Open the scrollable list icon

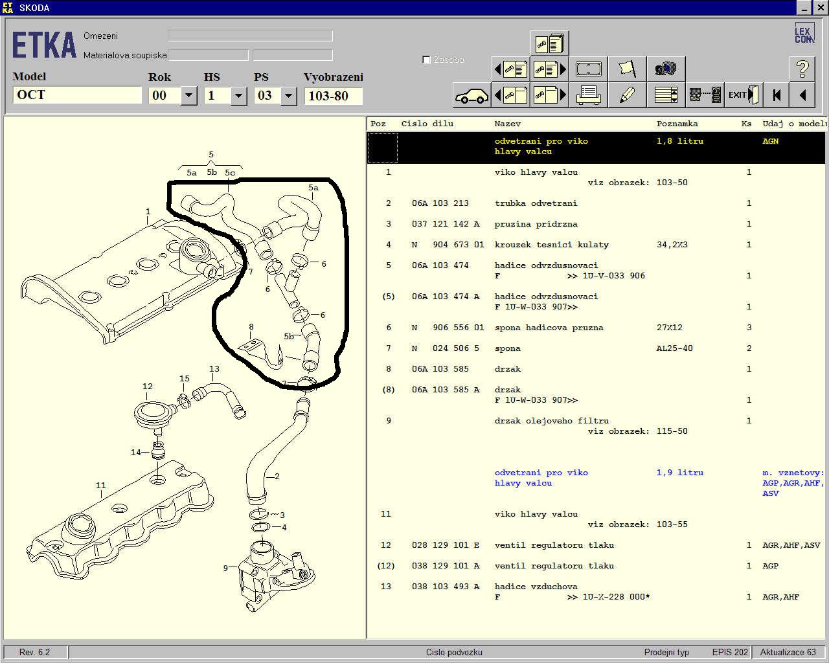(666, 95)
